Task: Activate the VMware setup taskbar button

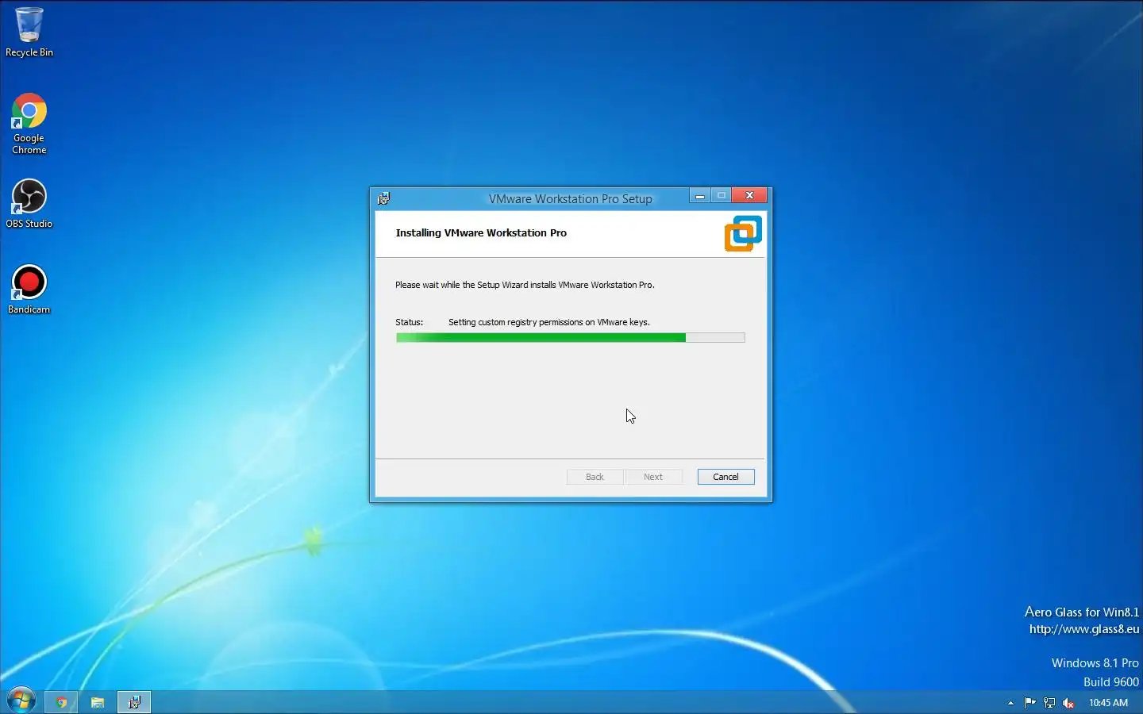Action: tap(134, 702)
